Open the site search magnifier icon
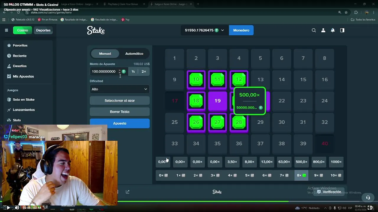The image size is (378, 212). pos(314,30)
